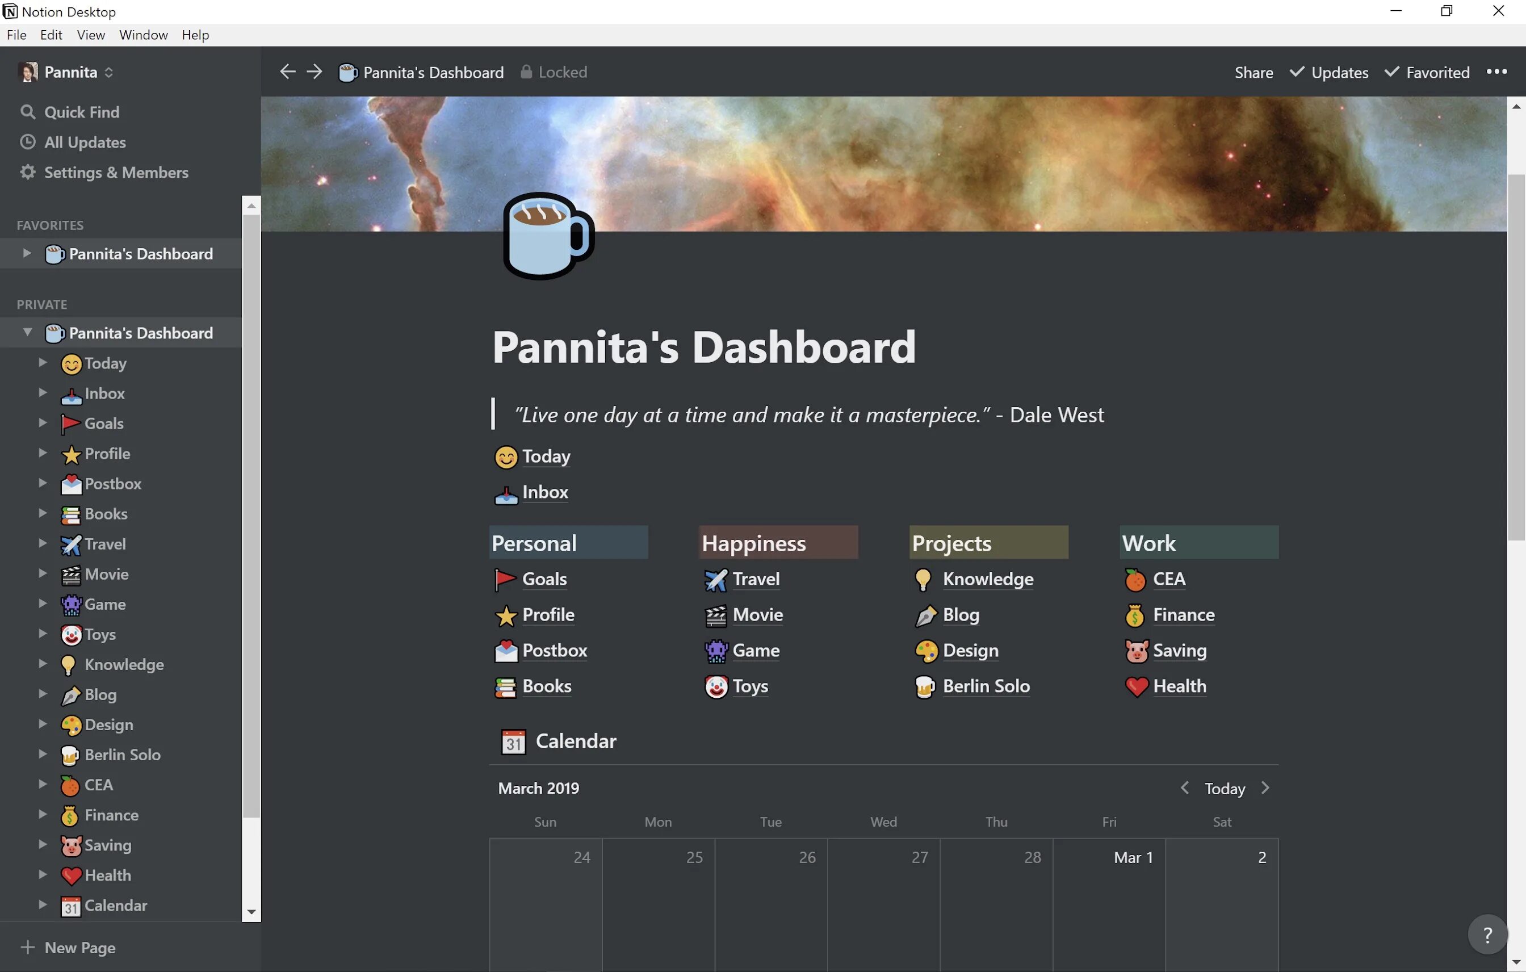Viewport: 1526px width, 972px height.
Task: Click the Share button
Action: pos(1253,72)
